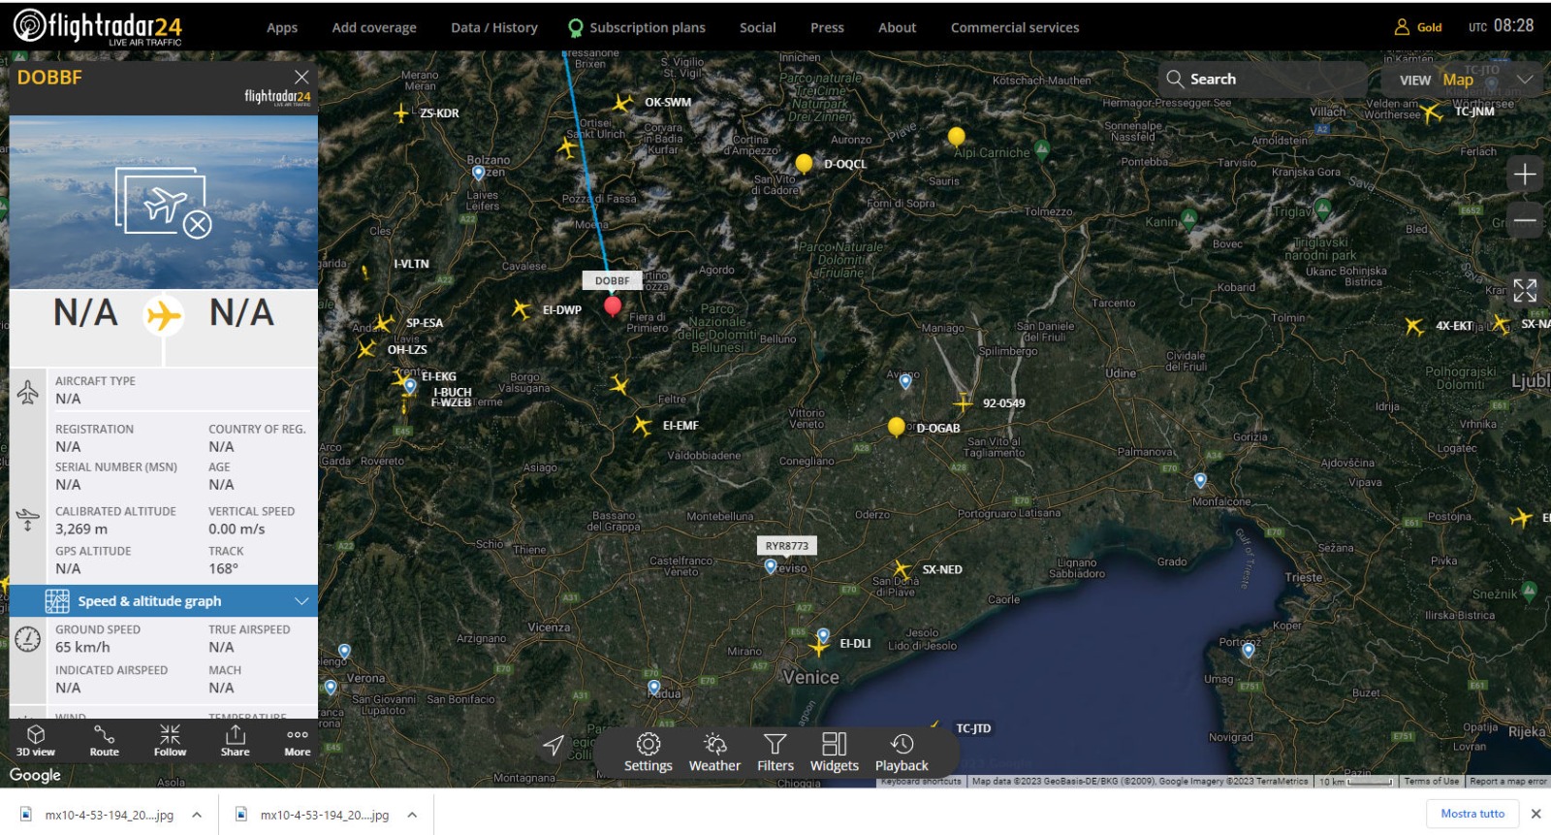
Task: Select the D-OQCL yellow balloon marker
Action: click(804, 164)
